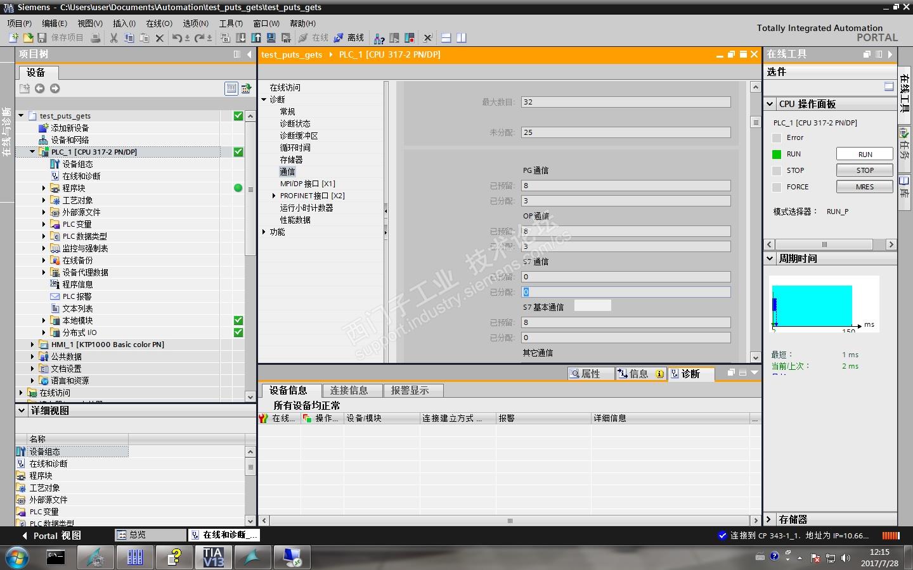Click the delete X icon in the toolbar
Screen dimensions: 913x570
click(160, 38)
